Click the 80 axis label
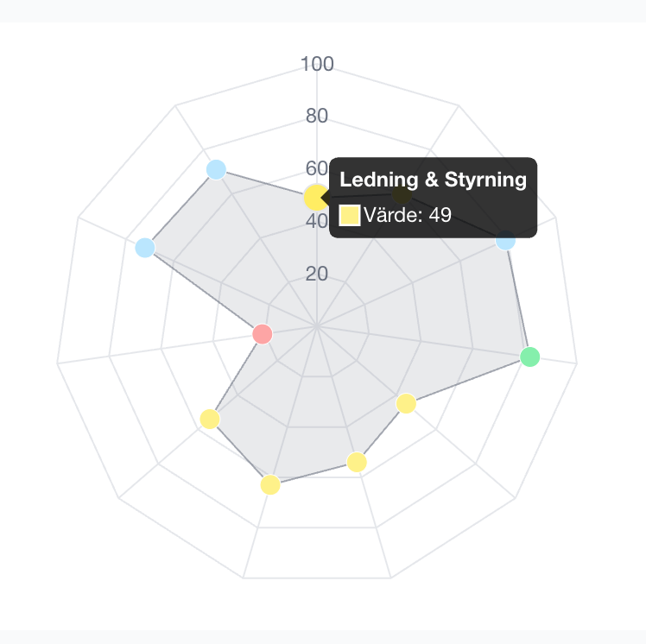The image size is (646, 644). 317,116
